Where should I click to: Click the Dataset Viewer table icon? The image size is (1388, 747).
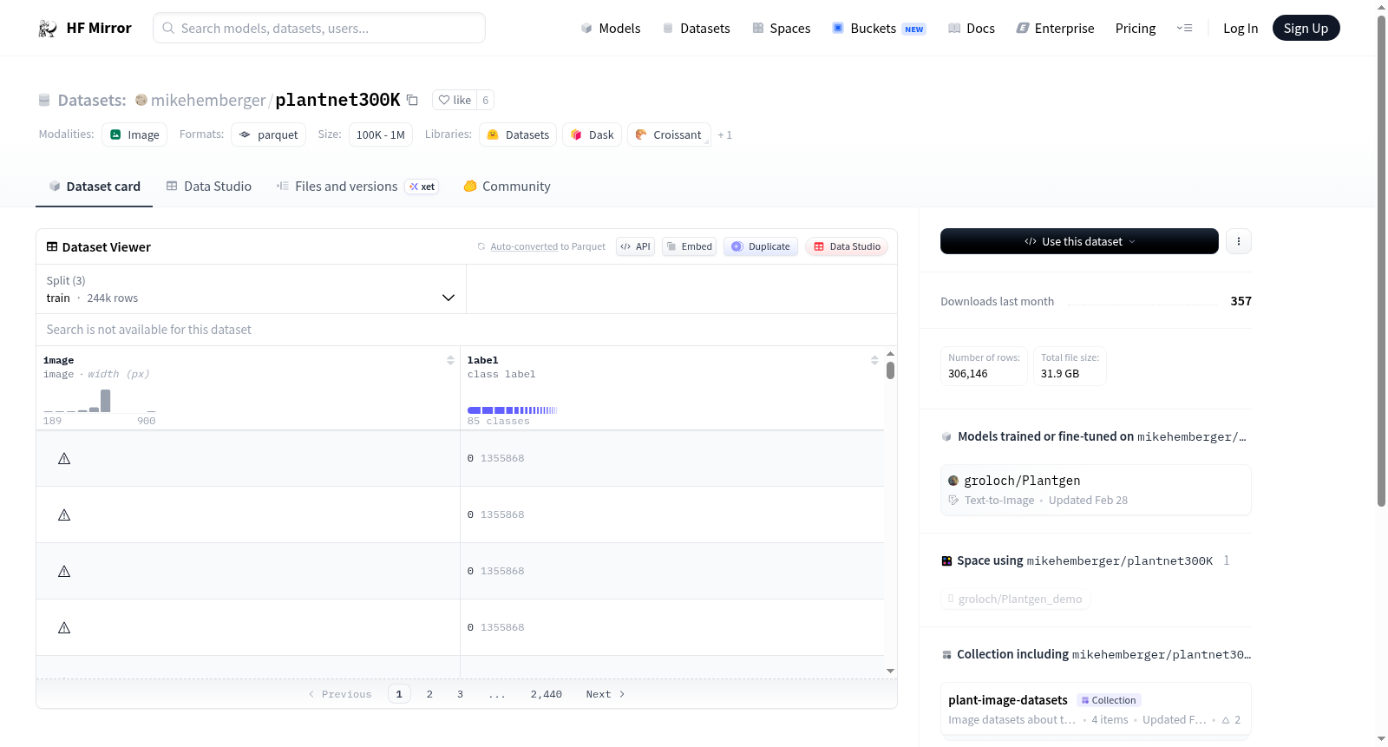52,247
